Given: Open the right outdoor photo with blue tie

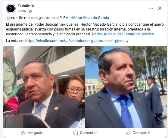Looking at the screenshot, I should (126, 87).
